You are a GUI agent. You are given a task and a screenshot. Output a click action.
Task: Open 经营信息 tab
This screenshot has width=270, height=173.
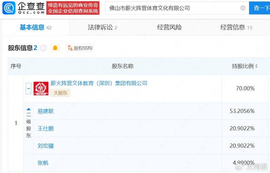coord(236,27)
